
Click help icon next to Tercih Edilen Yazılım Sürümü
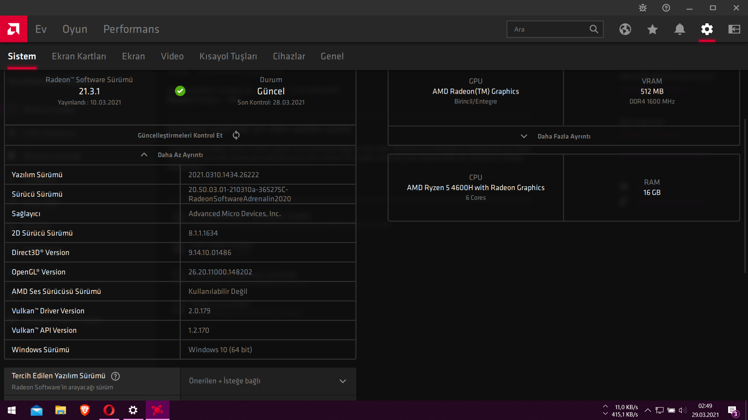tap(115, 376)
